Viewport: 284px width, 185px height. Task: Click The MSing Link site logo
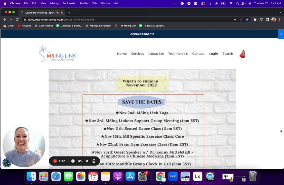(x=58, y=54)
